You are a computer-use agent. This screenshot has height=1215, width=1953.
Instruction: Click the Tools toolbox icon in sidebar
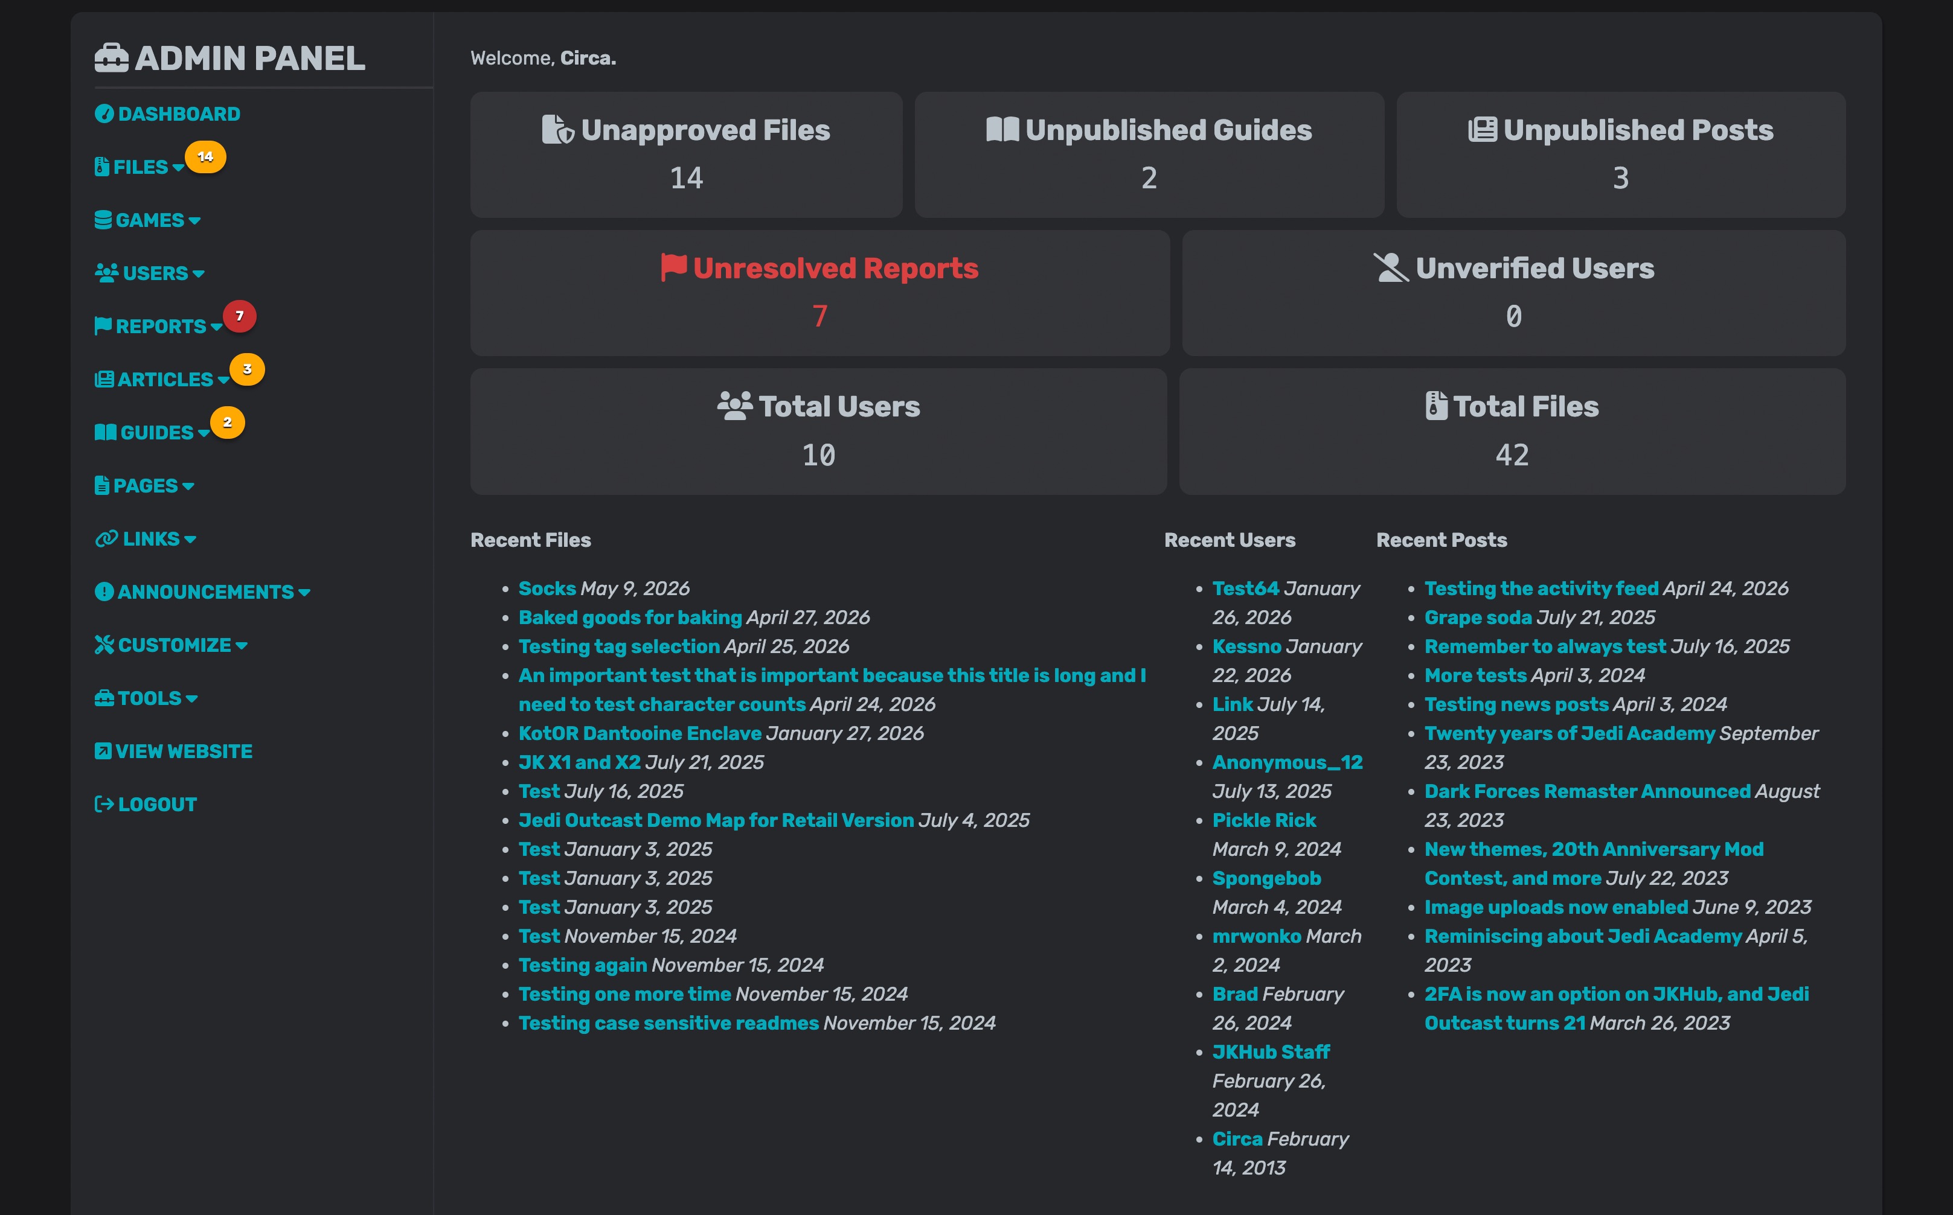[x=104, y=698]
